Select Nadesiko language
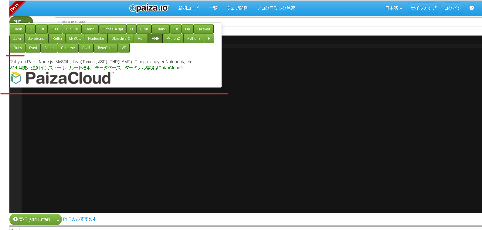482x230 pixels. click(96, 39)
